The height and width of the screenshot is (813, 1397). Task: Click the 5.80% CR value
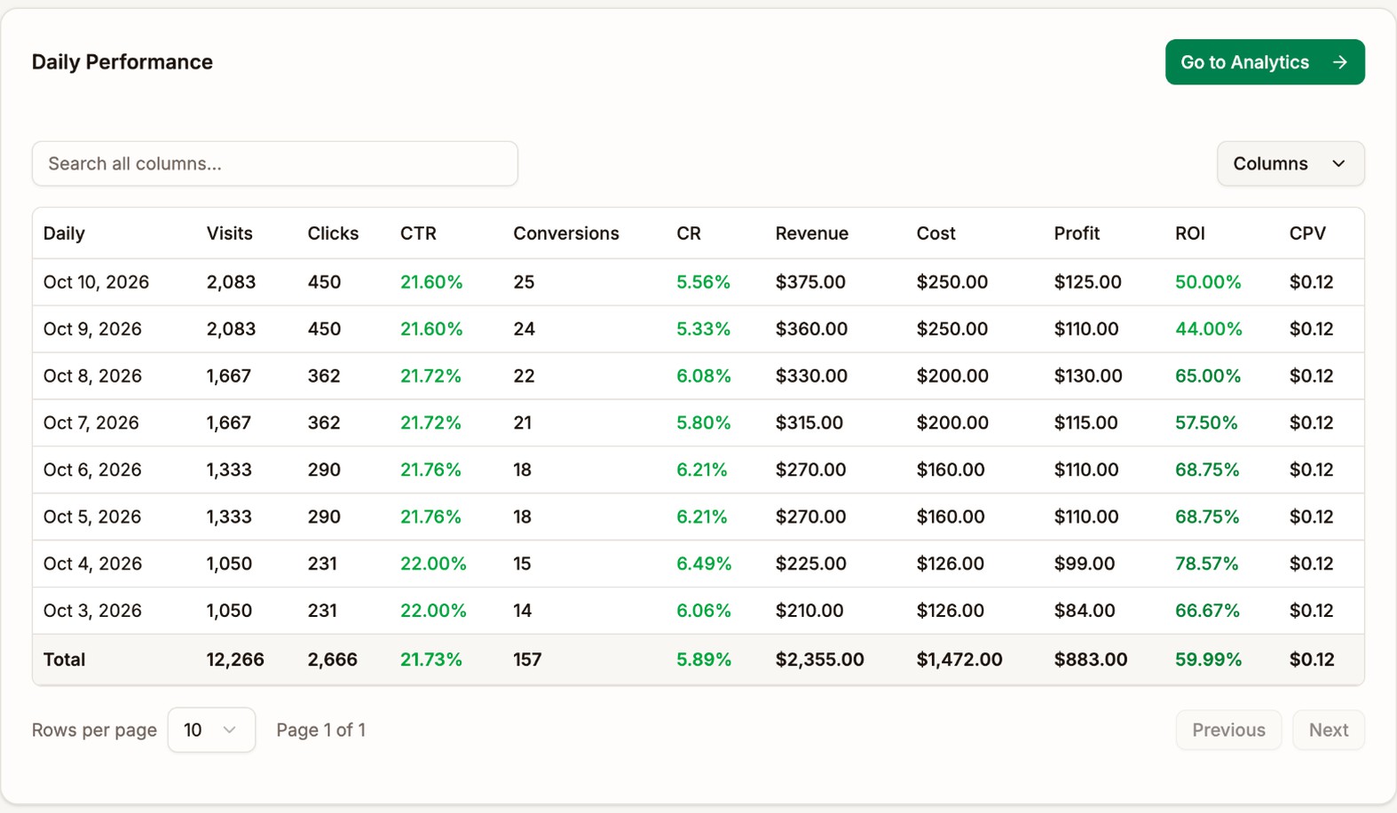click(x=704, y=423)
